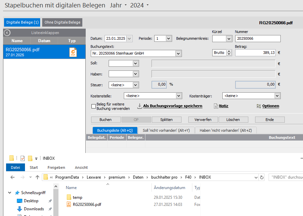
Task: Click the pin icon beside Downloads
Action: 50,209
